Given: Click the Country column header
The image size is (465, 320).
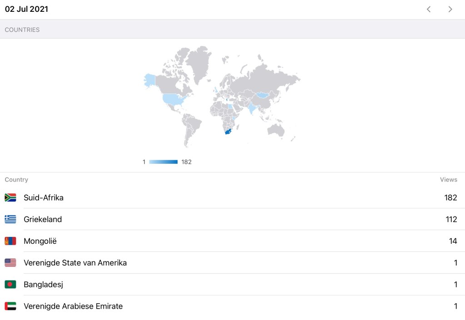Looking at the screenshot, I should point(16,180).
